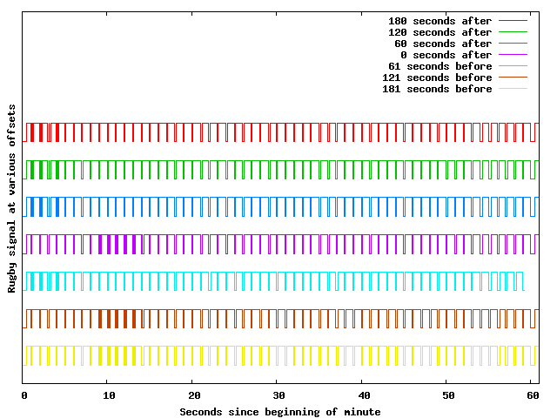Image resolution: width=557 pixels, height=418 pixels.
Task: Click the purple line sample in legend
Action: click(513, 55)
